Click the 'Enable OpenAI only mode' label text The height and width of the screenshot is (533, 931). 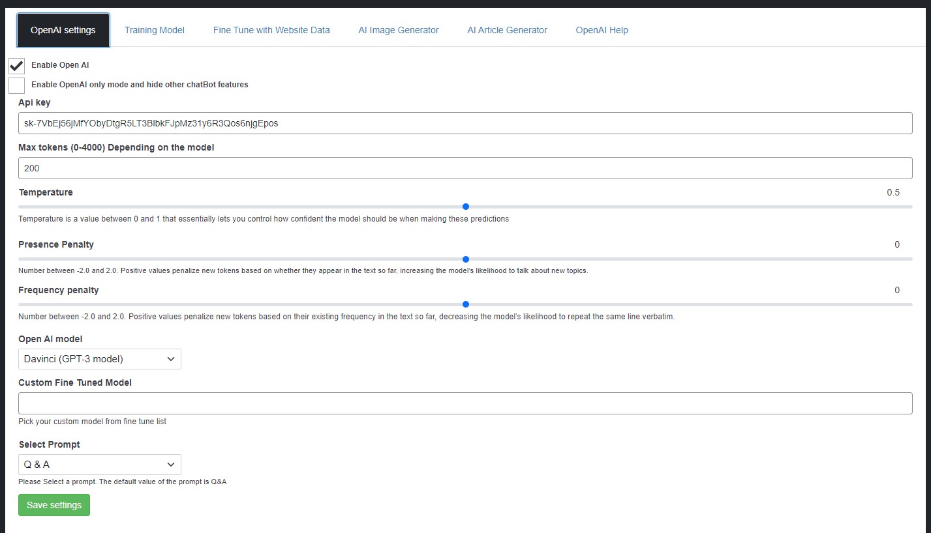click(140, 85)
